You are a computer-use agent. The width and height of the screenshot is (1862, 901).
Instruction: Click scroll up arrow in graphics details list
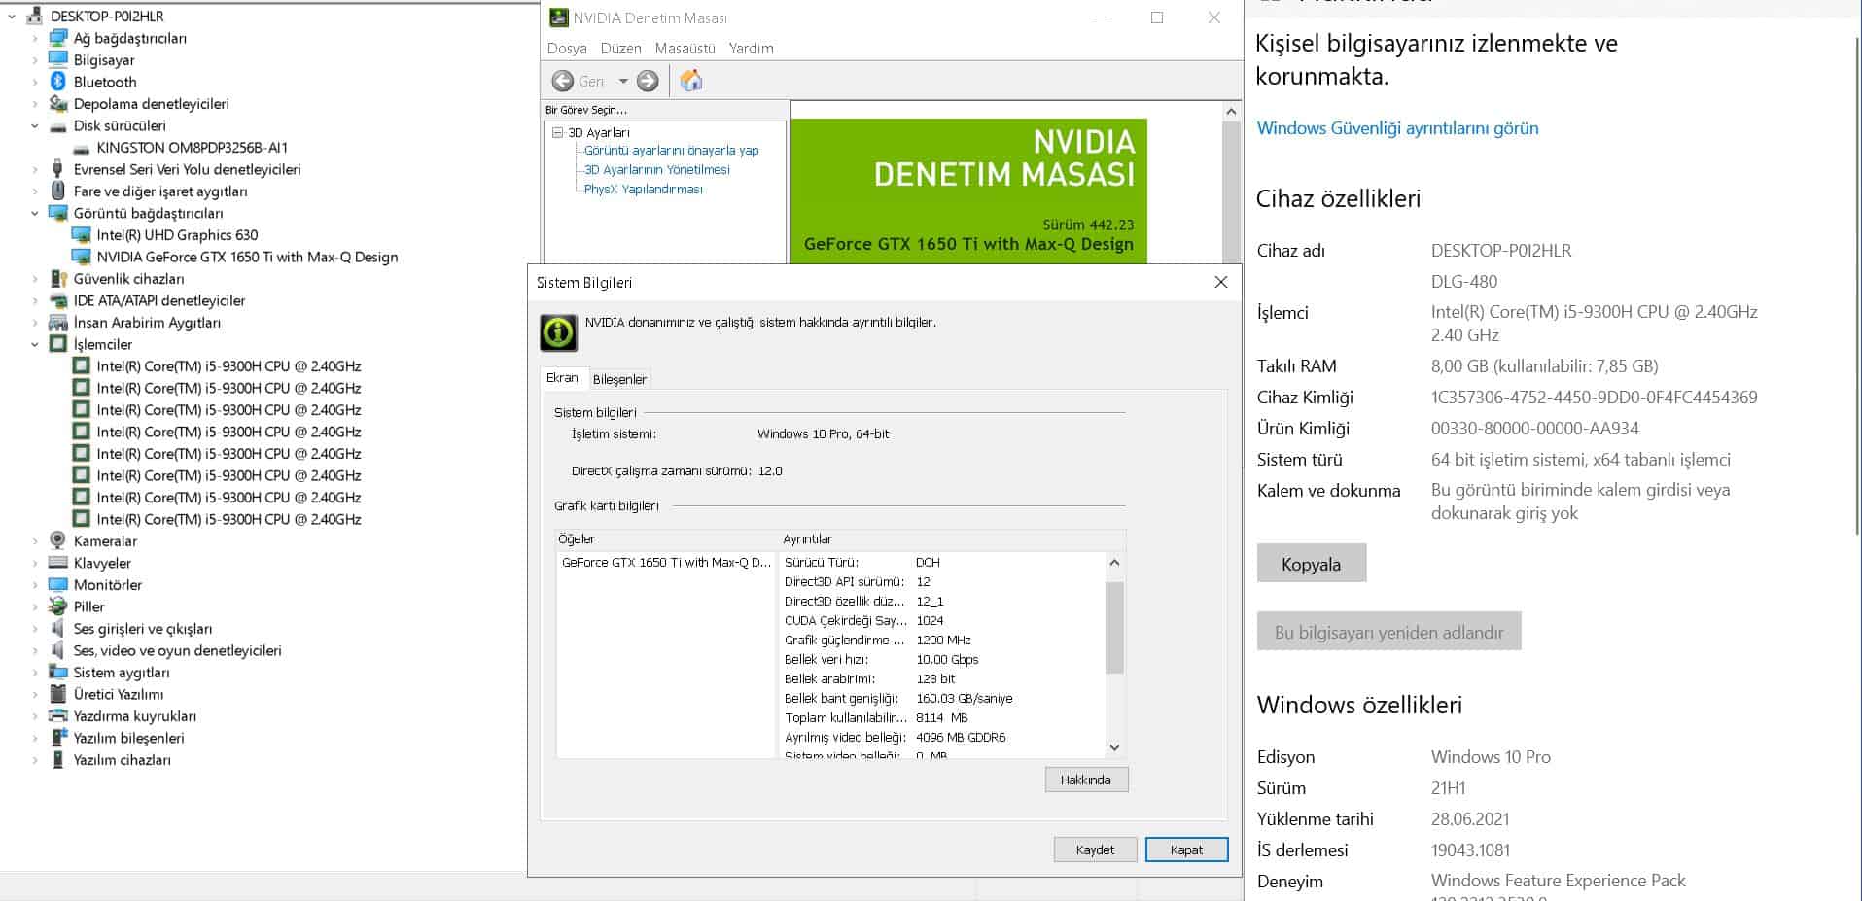pos(1115,563)
